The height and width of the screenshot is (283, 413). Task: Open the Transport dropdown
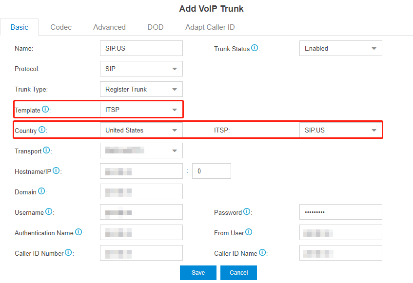(141, 151)
